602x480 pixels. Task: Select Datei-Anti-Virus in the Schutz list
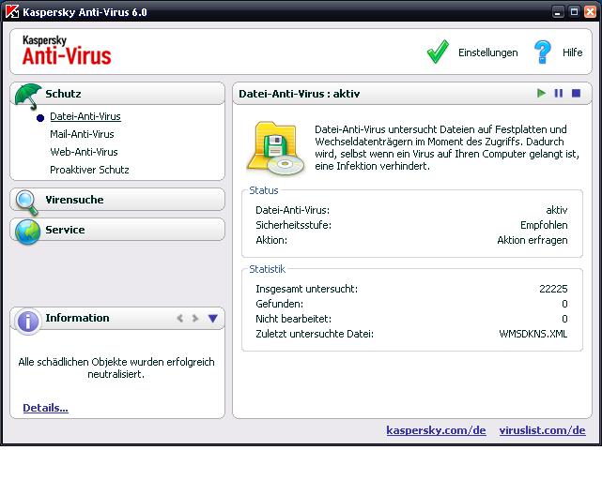pos(85,116)
